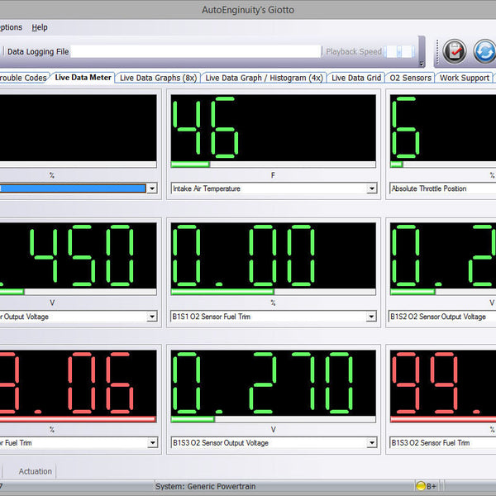Open the toolbar overflow arrow after Playback Speed
This screenshot has width=496, height=496.
click(x=422, y=64)
